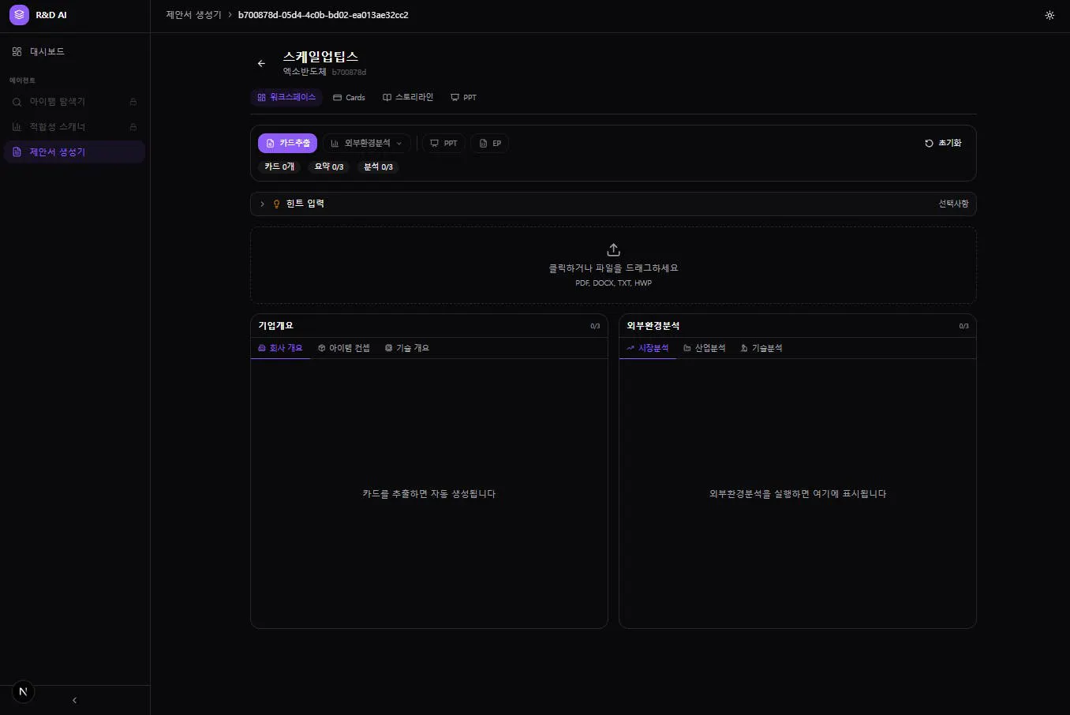This screenshot has width=1070, height=715.
Task: Click the 제안서 생성기 breadcrumb link
Action: (193, 15)
